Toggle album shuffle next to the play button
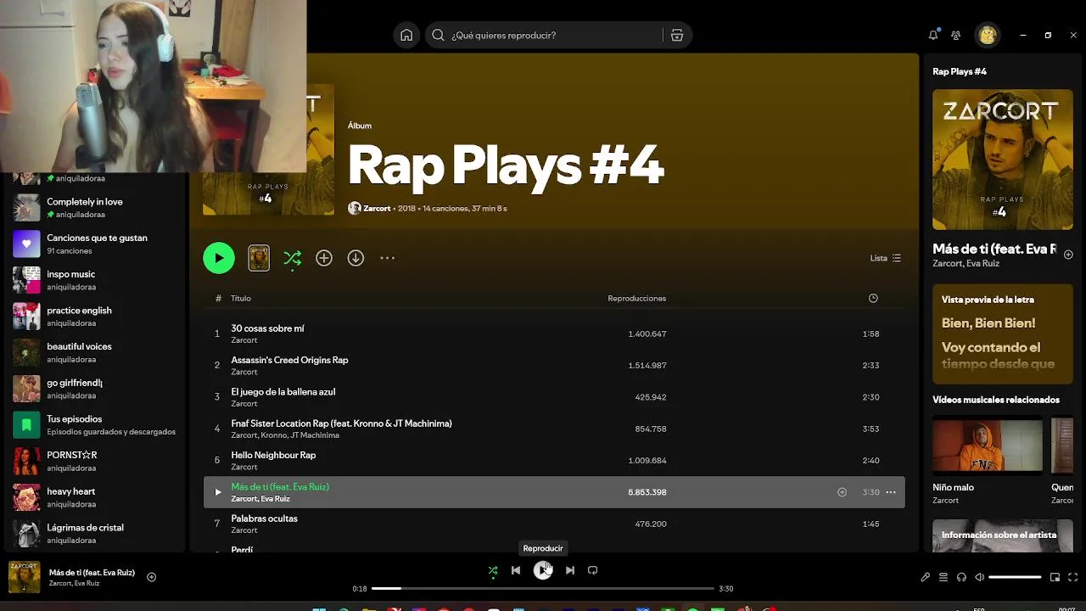1086x611 pixels. pyautogui.click(x=292, y=258)
